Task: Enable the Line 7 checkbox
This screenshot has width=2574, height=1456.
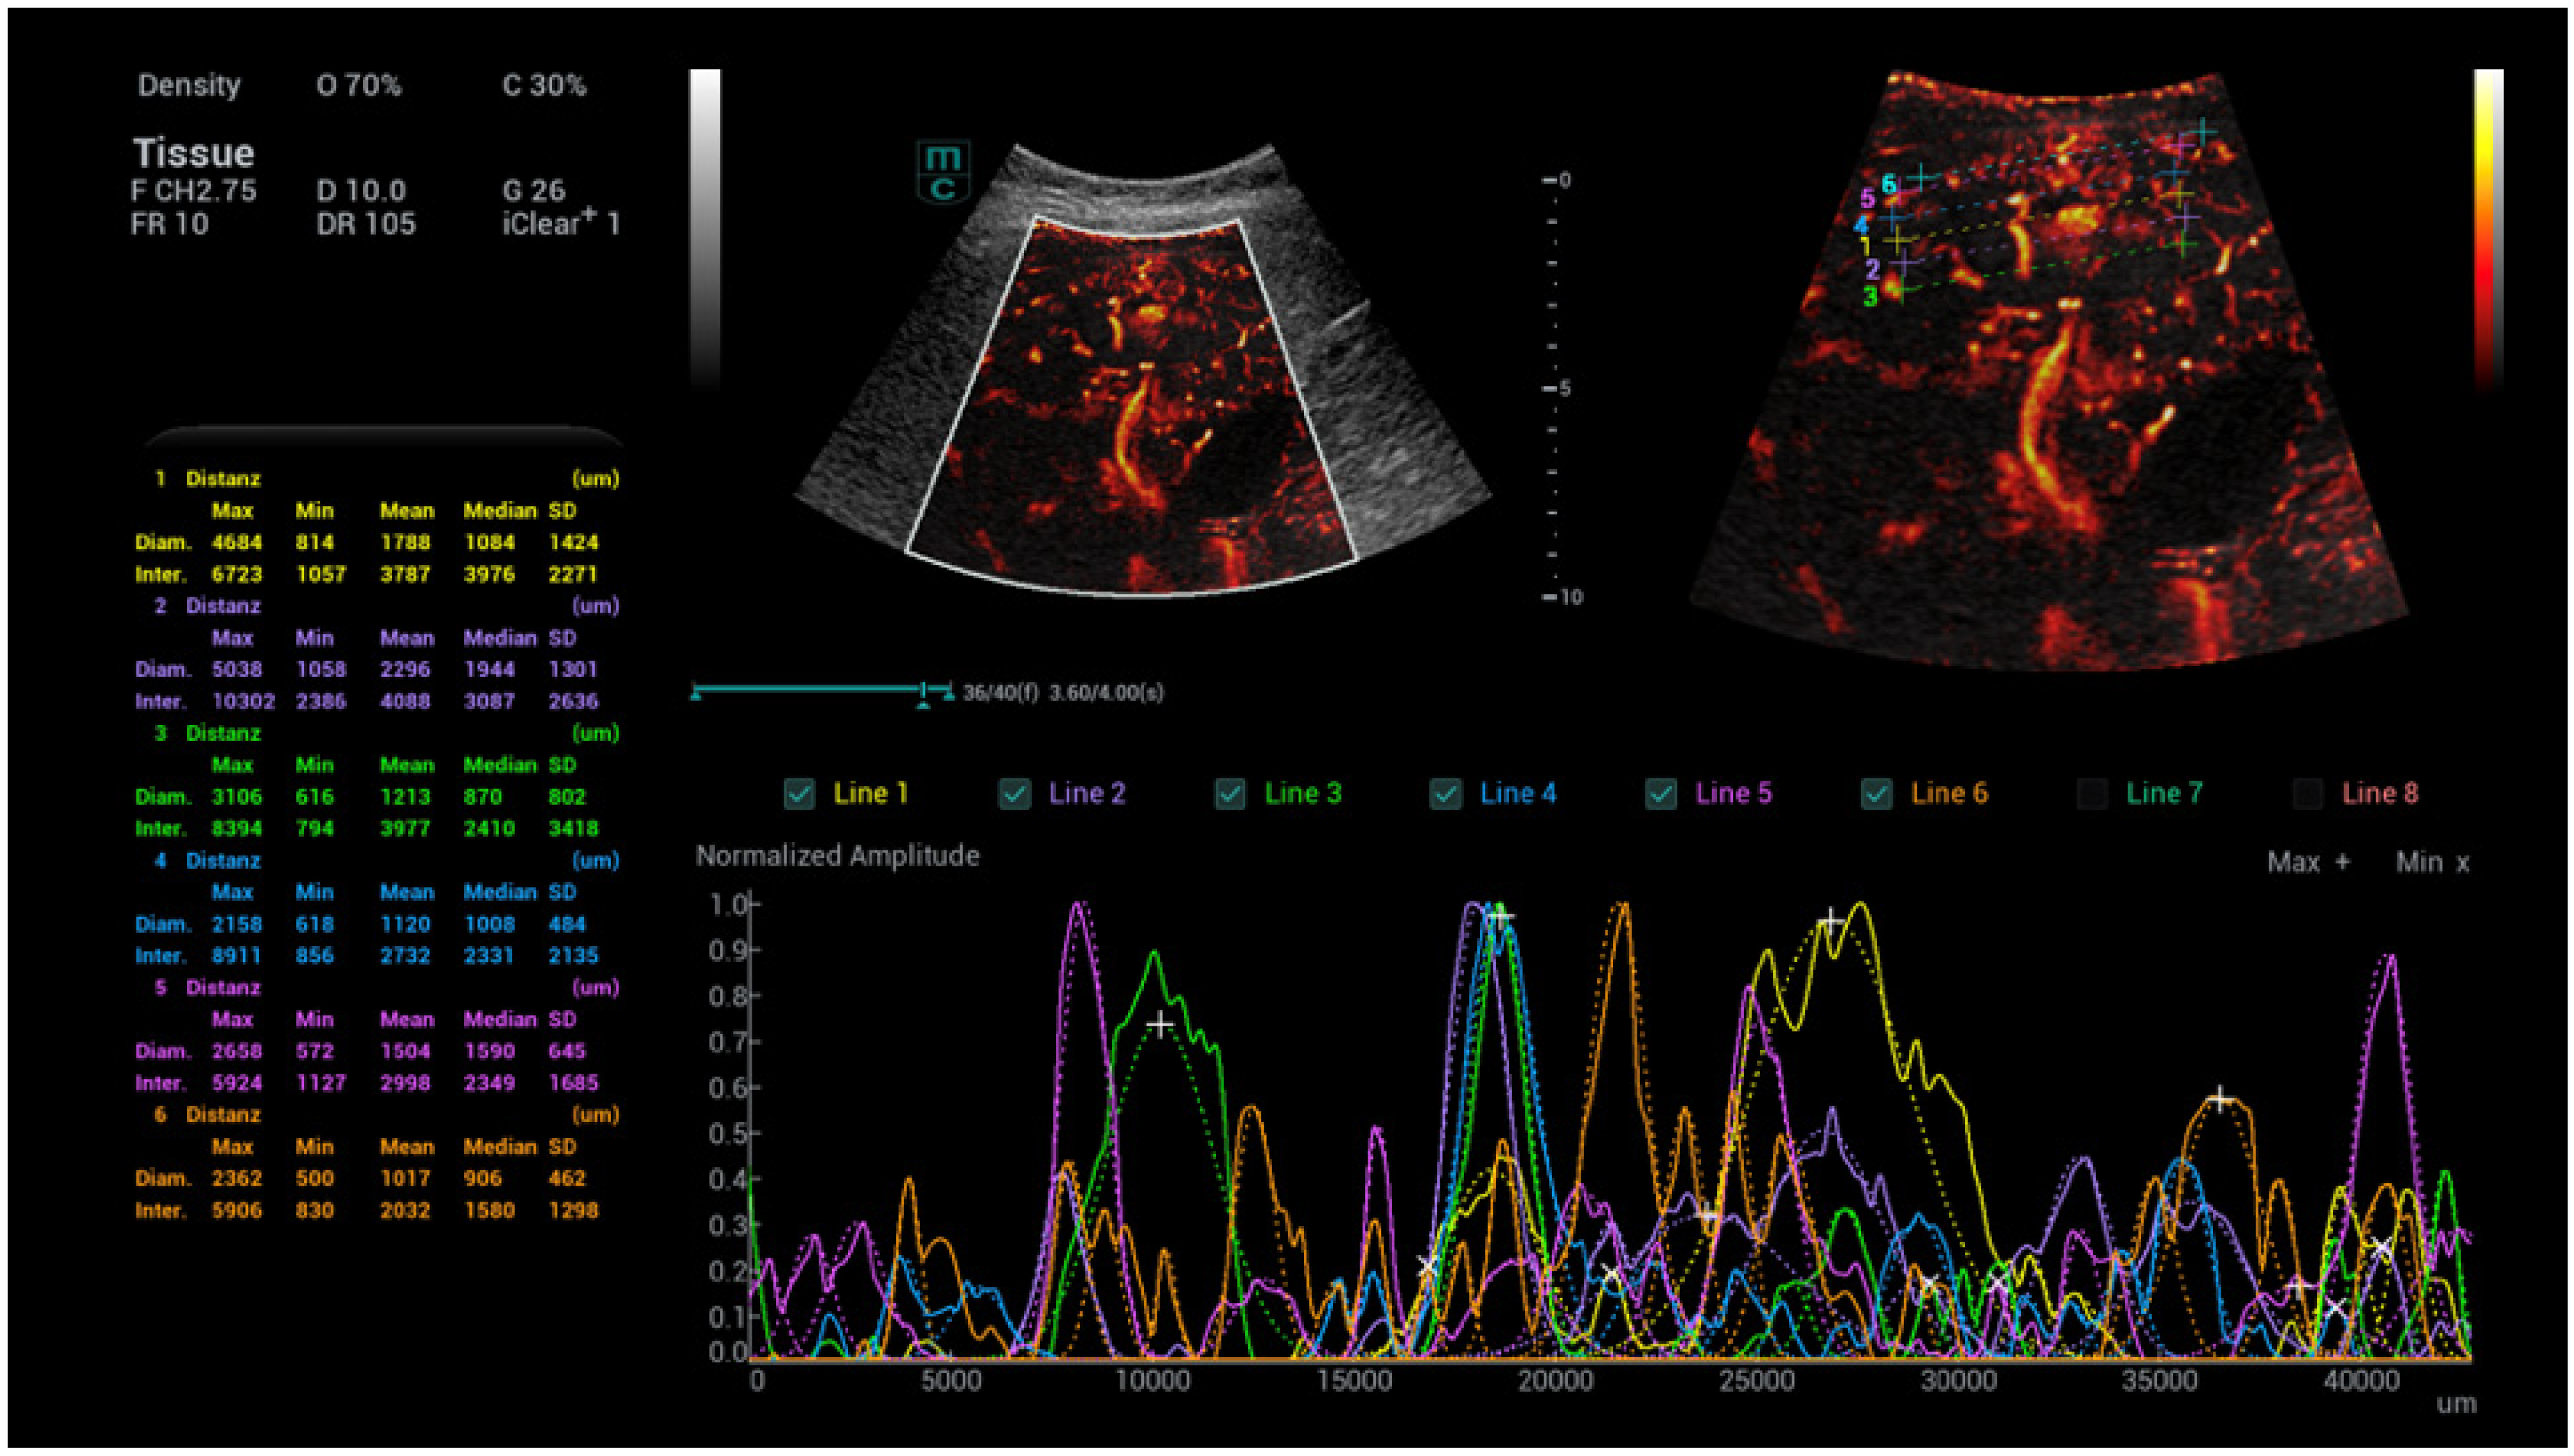Action: coord(2092,794)
